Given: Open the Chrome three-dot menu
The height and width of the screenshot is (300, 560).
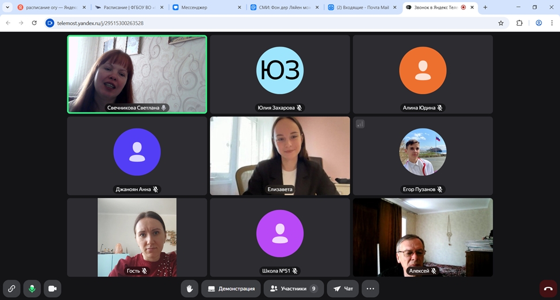Looking at the screenshot, I should tap(552, 23).
